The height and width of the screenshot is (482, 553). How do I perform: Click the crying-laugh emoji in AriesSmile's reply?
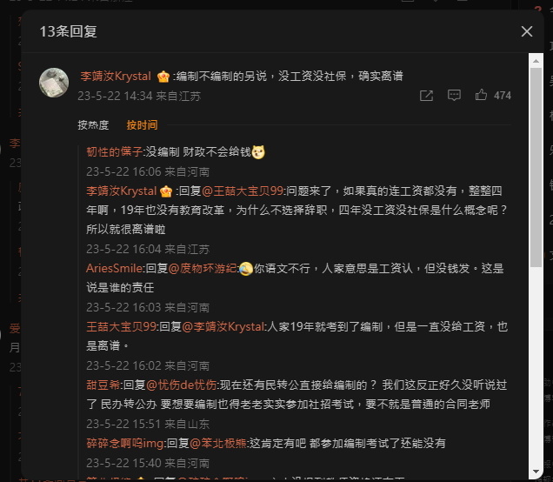[x=246, y=269]
